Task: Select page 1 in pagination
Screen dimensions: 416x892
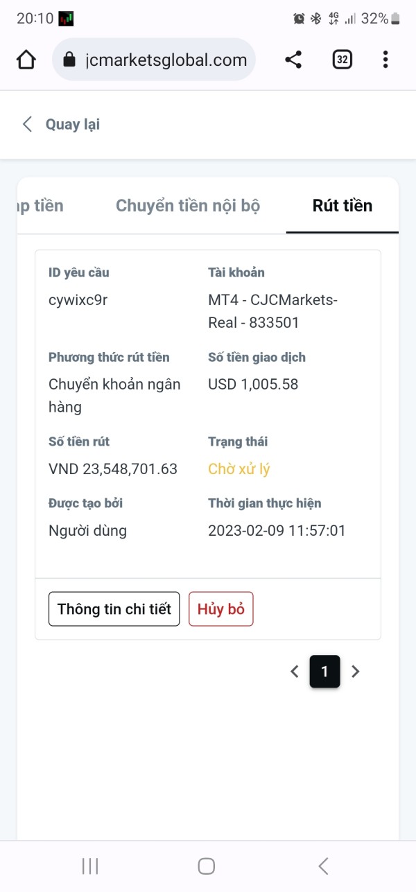Action: (324, 671)
